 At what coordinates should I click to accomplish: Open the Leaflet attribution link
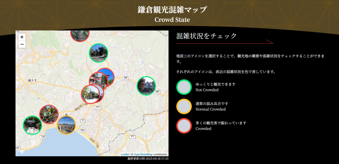click(125, 154)
